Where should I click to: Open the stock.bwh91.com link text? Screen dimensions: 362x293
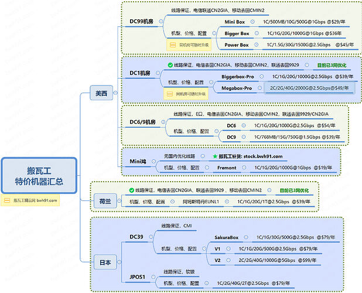[263, 156]
